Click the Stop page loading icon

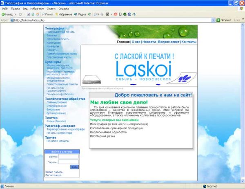pos(28,14)
